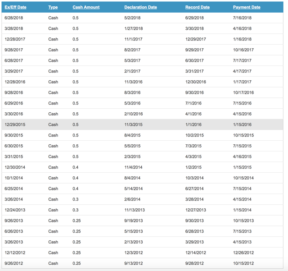
Task: Click payment date 10/17/2016
Action: pos(243,92)
